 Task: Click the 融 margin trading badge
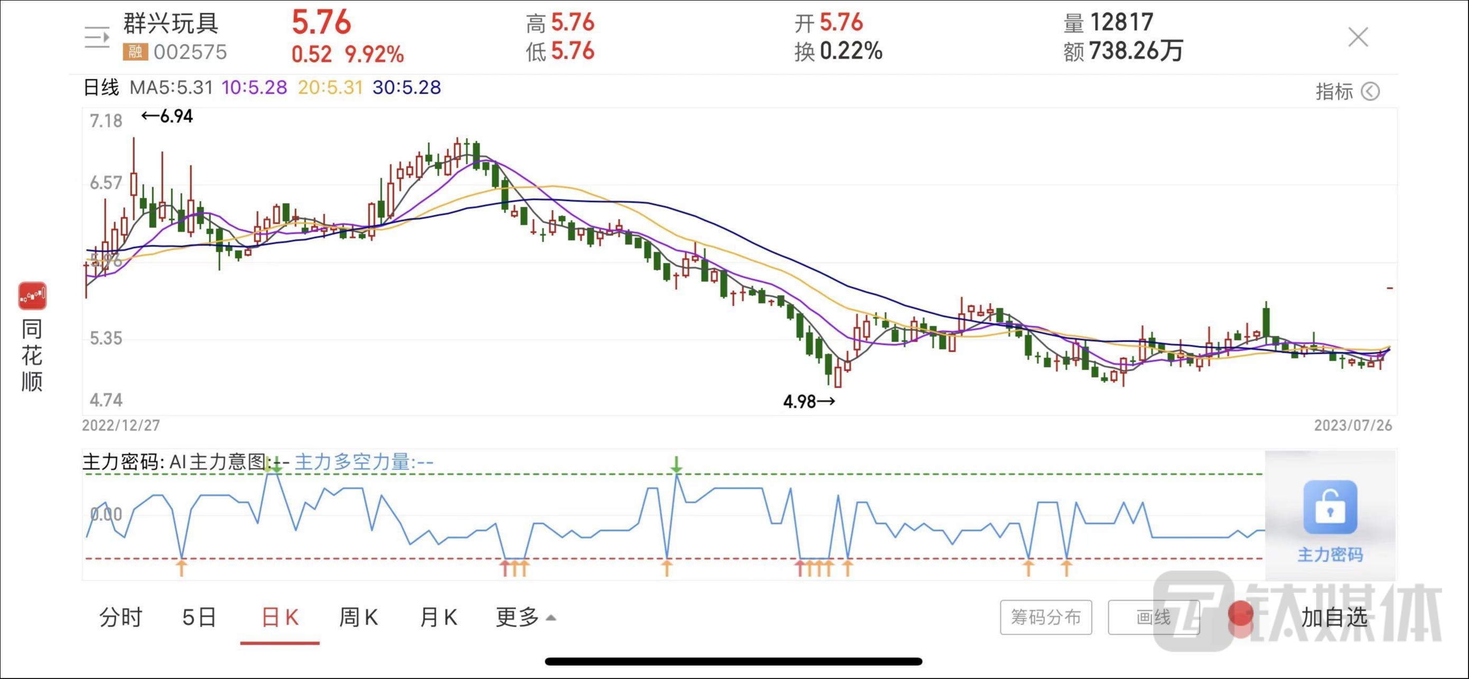pos(135,52)
